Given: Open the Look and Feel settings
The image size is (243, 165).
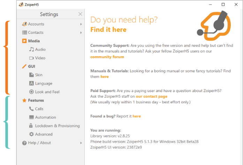Looking at the screenshot, I should point(47,92).
